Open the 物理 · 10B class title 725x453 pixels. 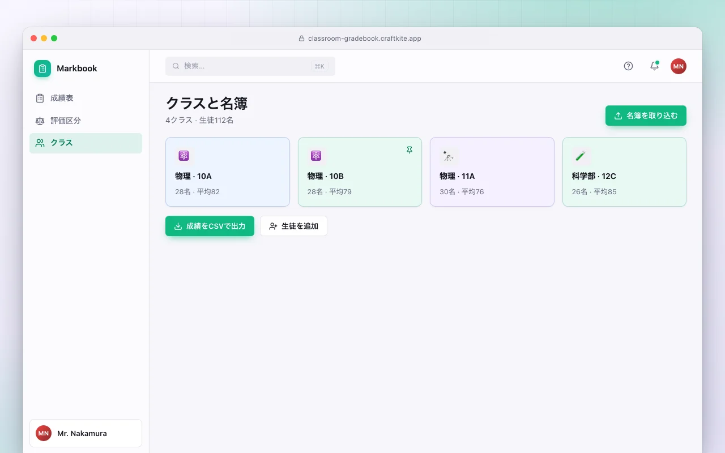tap(326, 176)
